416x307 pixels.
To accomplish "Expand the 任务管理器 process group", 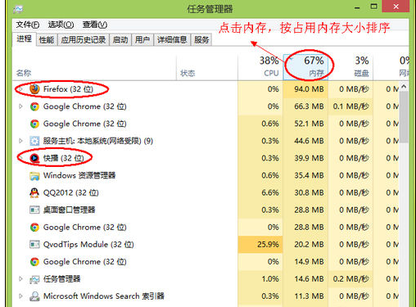I will 20,279.
